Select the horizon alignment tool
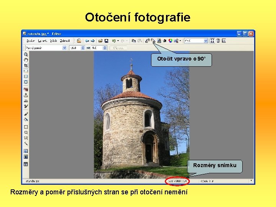 26,71
